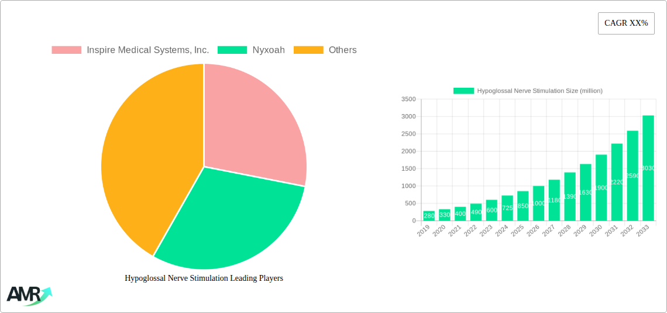Click the AMR logo icon
This screenshot has height=313, width=667.
click(29, 295)
